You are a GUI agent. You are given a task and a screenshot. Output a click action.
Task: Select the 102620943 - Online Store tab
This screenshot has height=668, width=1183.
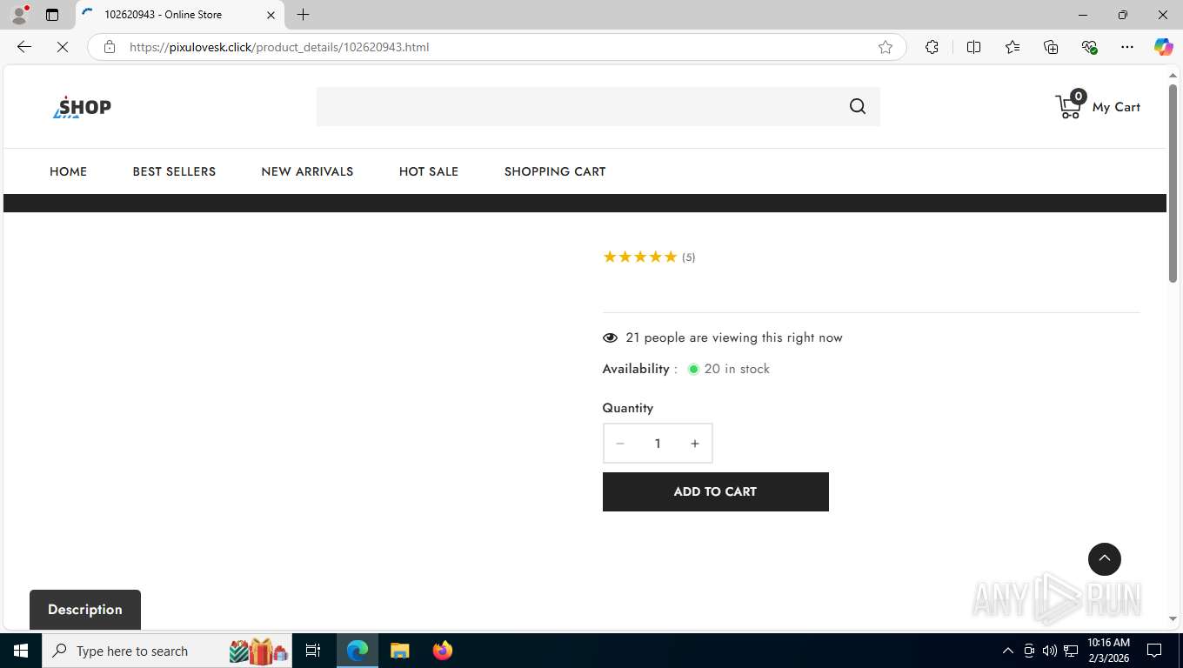[180, 15]
